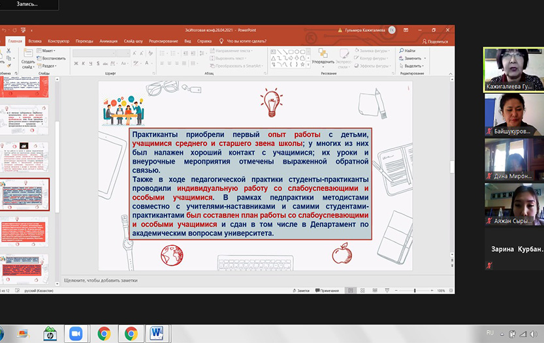Open the Select (Выделить) dropdown
Image resolution: width=544 pixels, height=343 pixels.
tap(413, 65)
